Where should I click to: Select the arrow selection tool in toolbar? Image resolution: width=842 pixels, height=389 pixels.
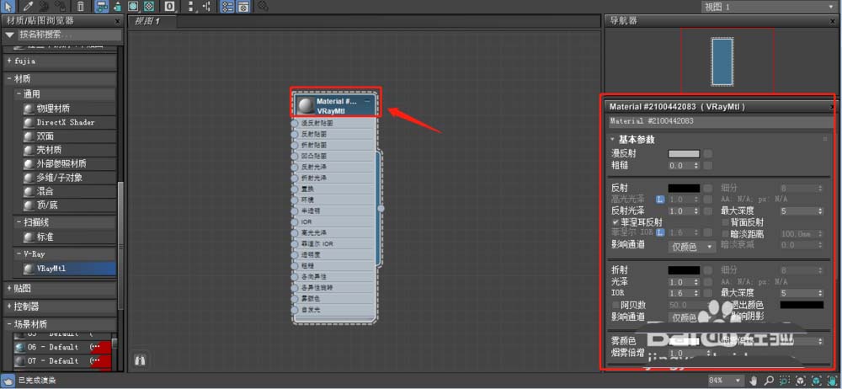click(7, 6)
